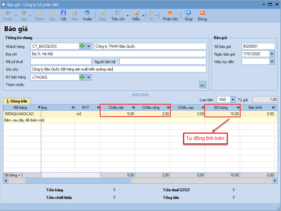
Task: Click the Đóng close toolbar icon
Action: coord(202,13)
